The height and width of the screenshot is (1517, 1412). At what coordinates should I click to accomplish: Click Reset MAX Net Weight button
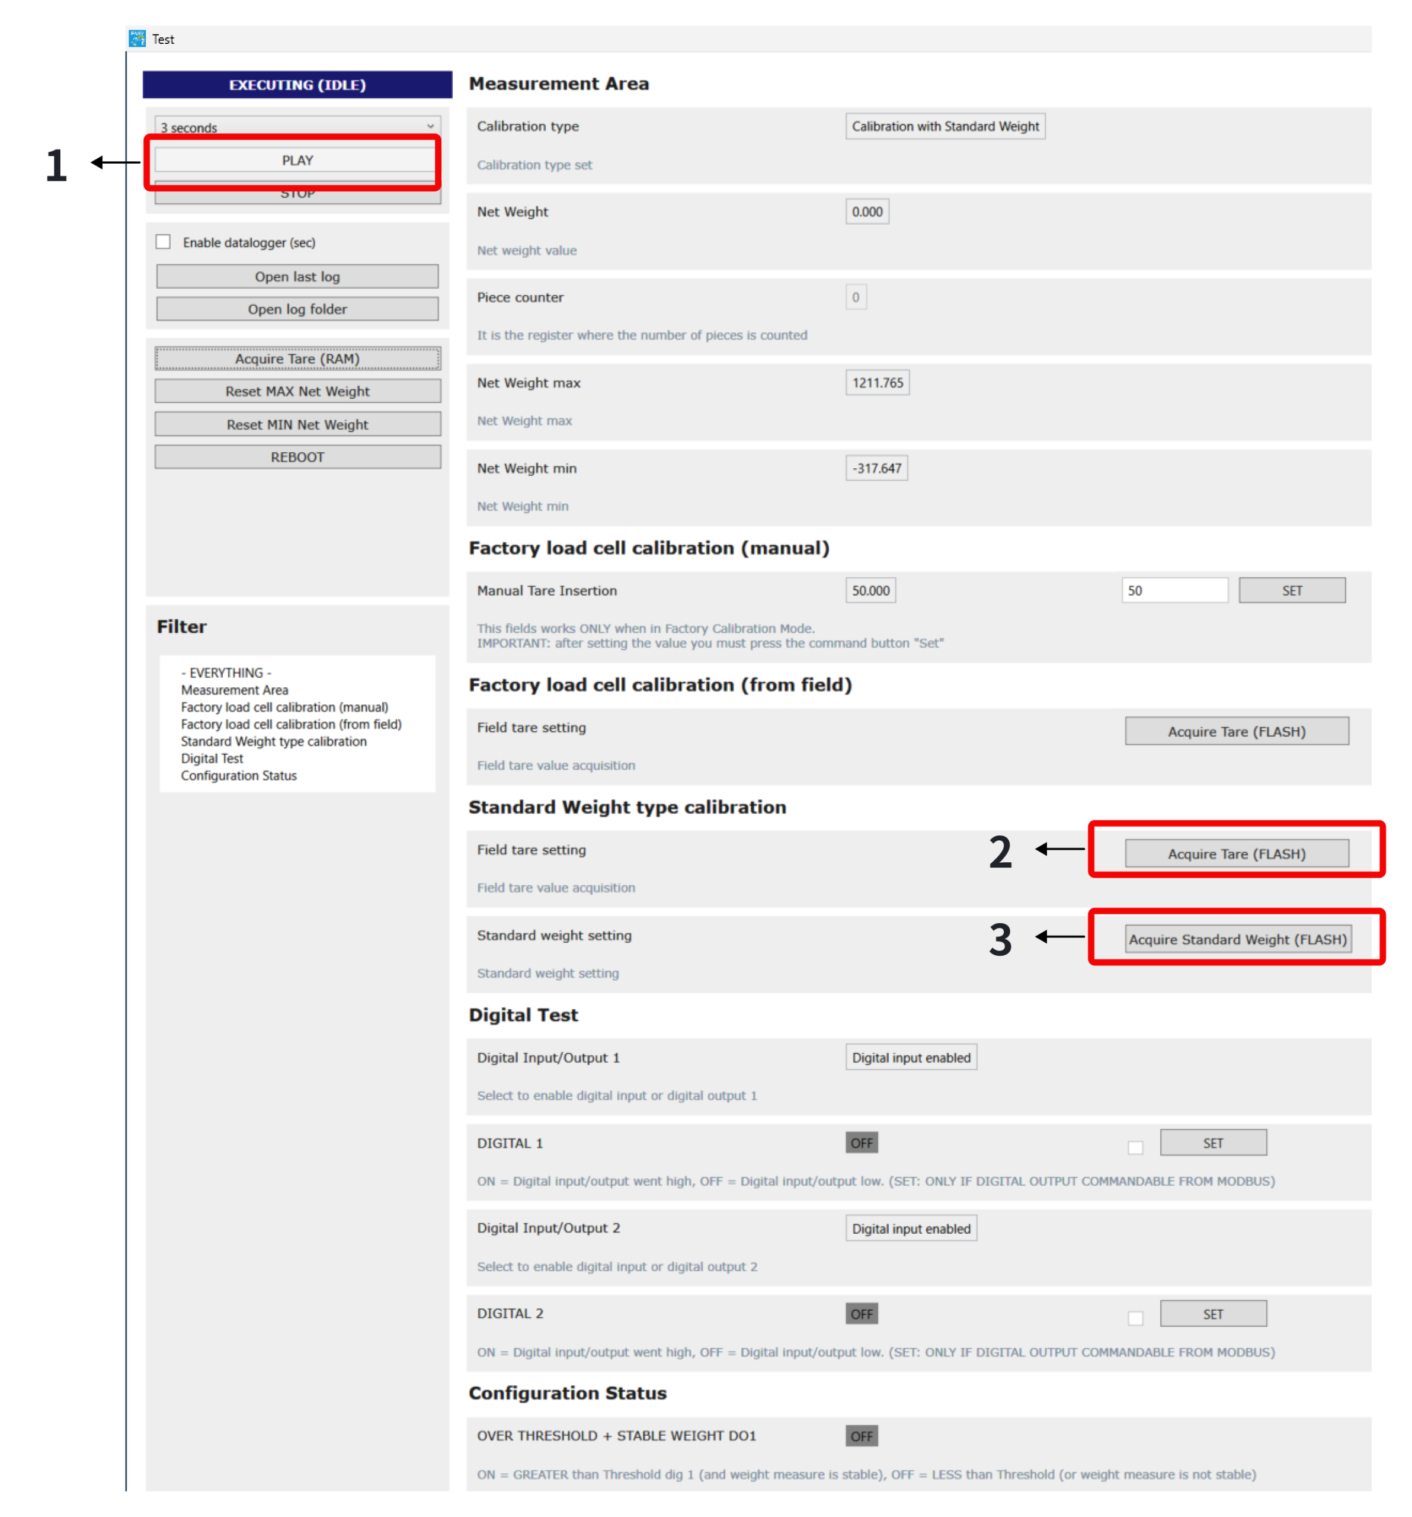pyautogui.click(x=299, y=393)
